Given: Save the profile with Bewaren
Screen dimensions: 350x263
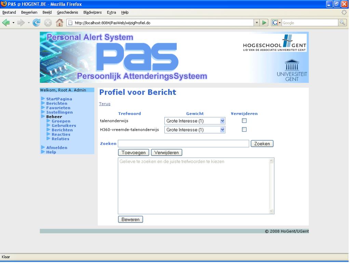Looking at the screenshot, I should [x=130, y=220].
